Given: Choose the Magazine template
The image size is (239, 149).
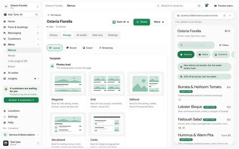Looking at the screenshot, I should tap(68, 91).
